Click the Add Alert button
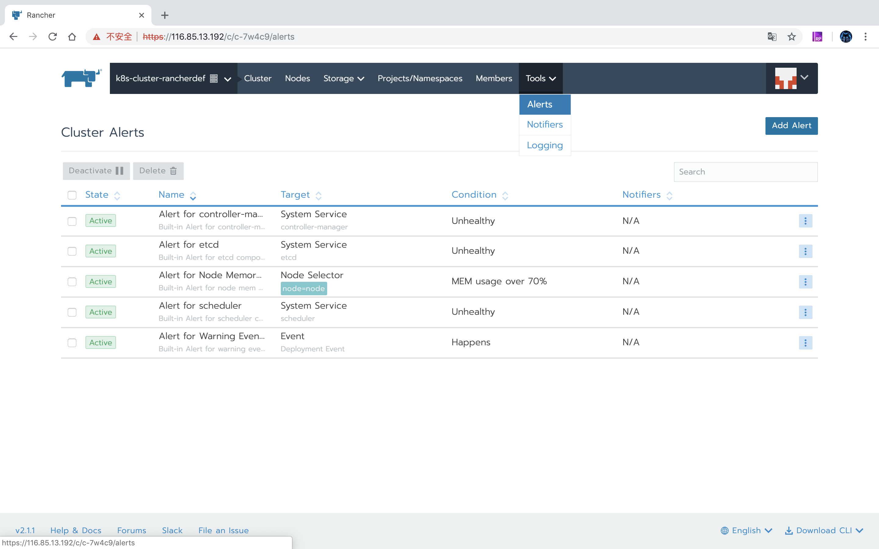 tap(791, 126)
